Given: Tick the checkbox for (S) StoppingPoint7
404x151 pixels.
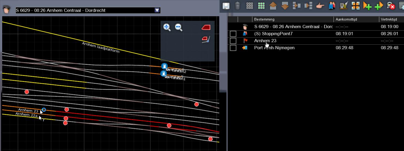Looking at the screenshot, I should point(233,34).
